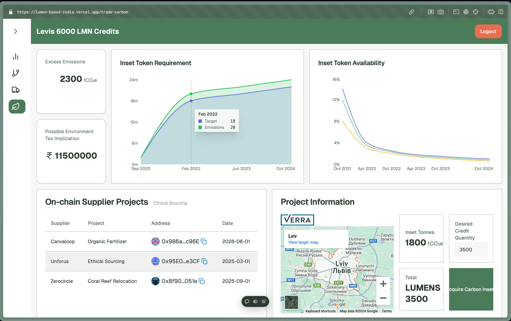This screenshot has width=511, height=321.
Task: Toggle the switch icon in floating toolbar
Action: pos(255,301)
